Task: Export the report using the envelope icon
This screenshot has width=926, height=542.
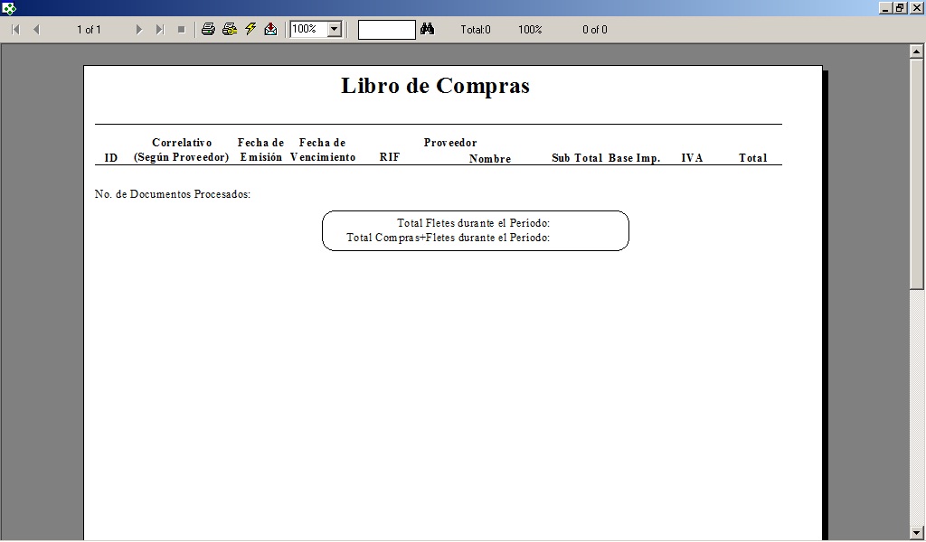Action: tap(270, 29)
